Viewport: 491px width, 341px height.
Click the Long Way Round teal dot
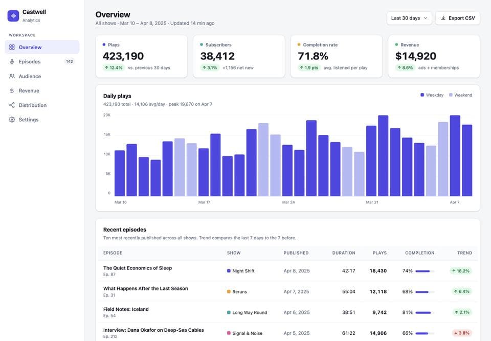click(x=229, y=312)
